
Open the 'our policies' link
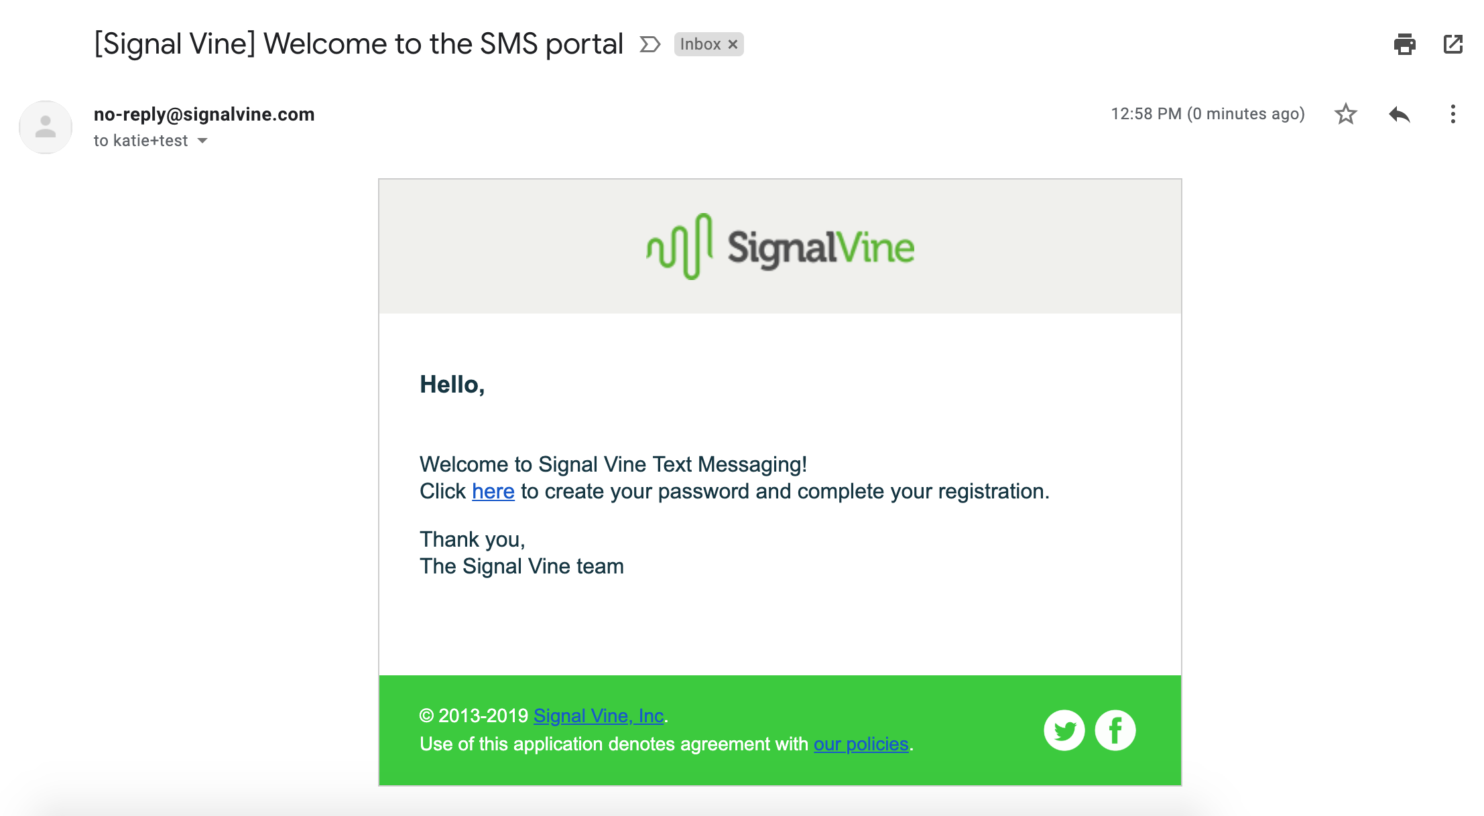pos(860,744)
